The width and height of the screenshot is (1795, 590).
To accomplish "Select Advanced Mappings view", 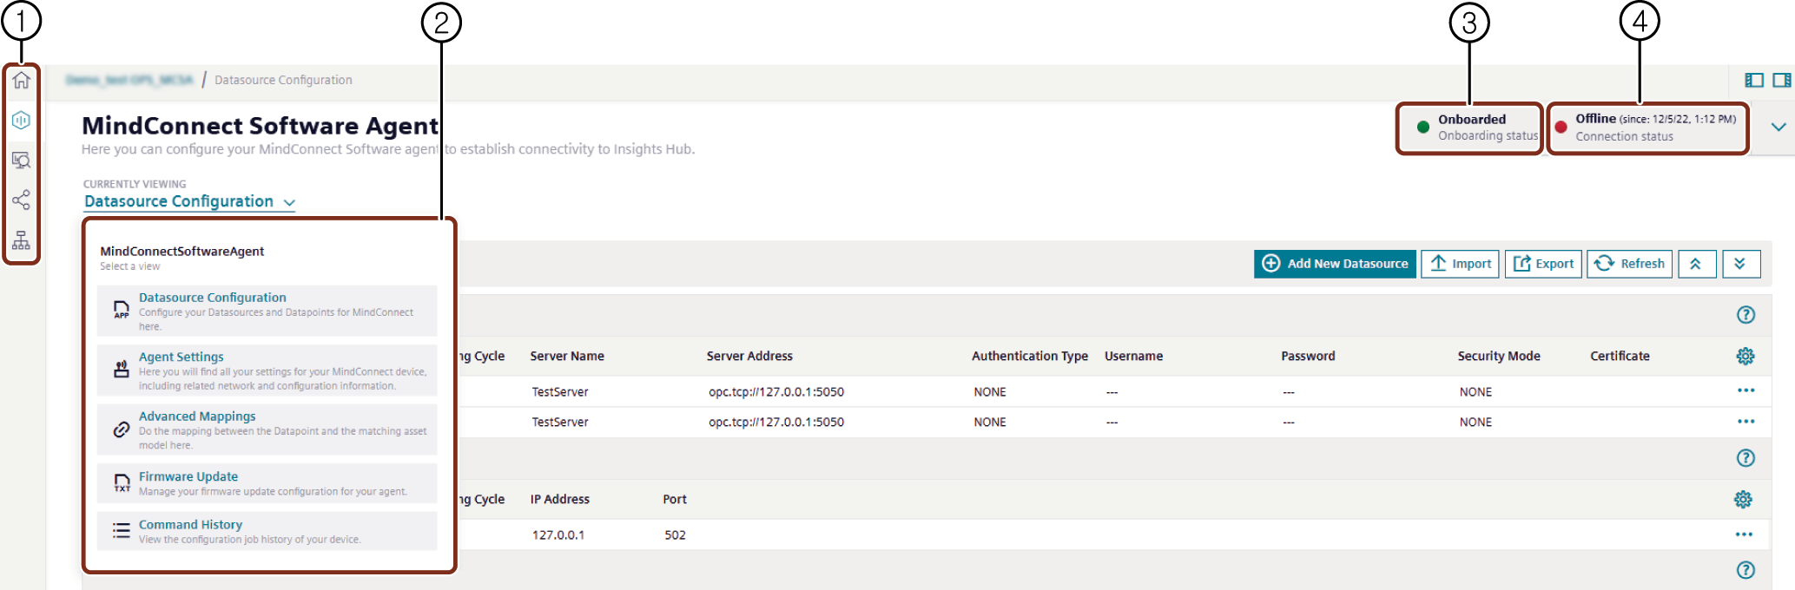I will tap(267, 429).
